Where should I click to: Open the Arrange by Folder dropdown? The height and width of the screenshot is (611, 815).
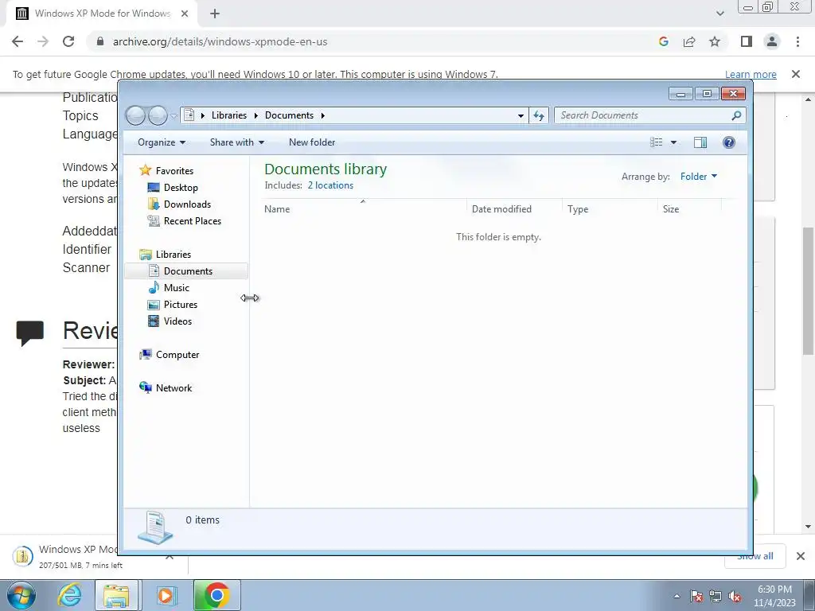click(699, 177)
